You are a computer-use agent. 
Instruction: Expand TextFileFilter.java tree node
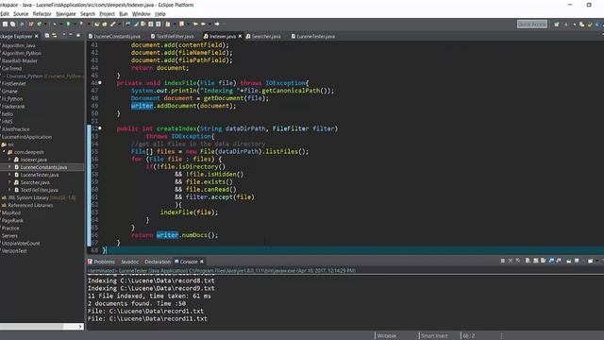coord(10,190)
